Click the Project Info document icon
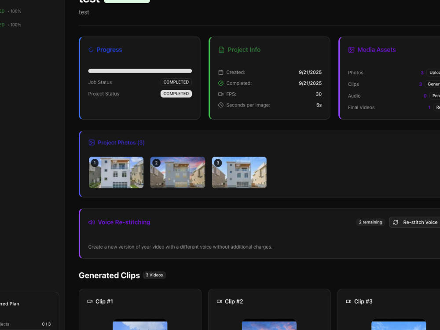Image resolution: width=440 pixels, height=330 pixels. point(221,50)
